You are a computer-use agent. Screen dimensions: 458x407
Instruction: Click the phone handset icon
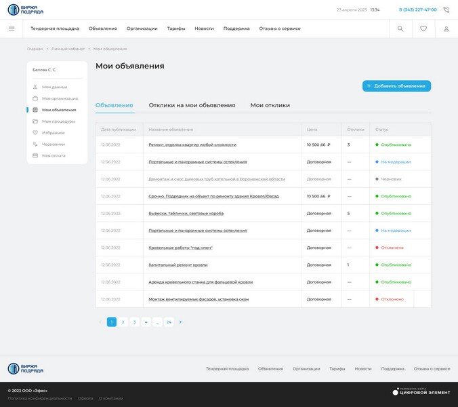coord(446,9)
